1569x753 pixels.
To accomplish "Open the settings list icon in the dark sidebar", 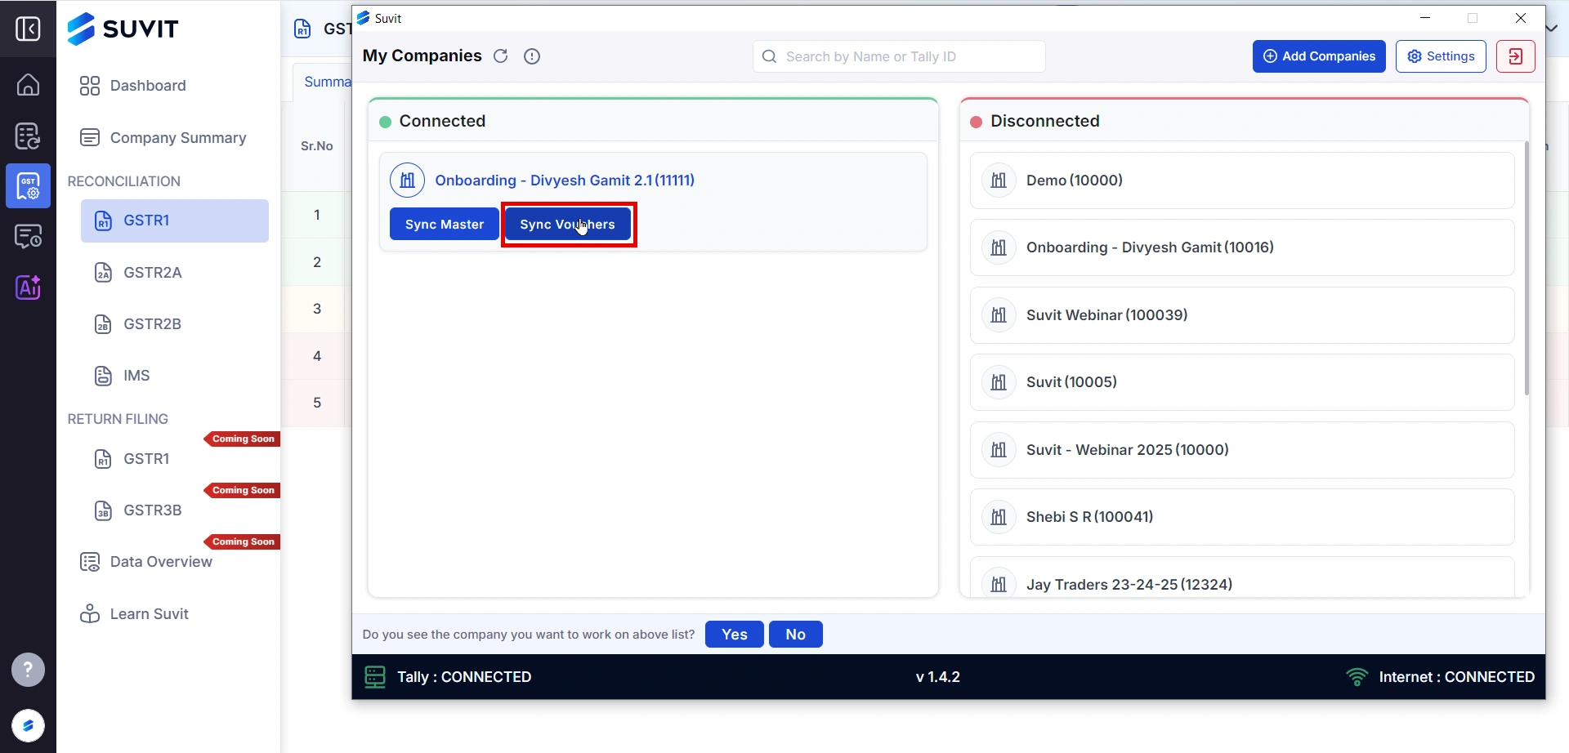I will pos(28,237).
